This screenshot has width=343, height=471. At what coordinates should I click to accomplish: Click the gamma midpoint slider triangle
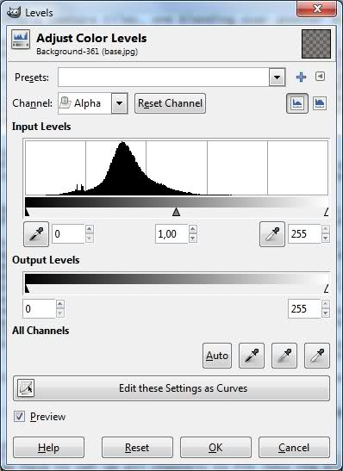coord(176,212)
